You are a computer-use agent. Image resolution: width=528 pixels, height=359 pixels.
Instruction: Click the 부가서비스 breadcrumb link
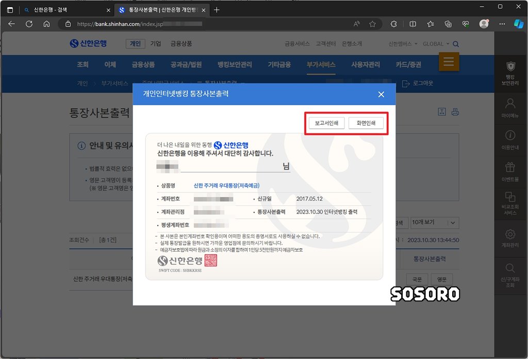[114, 83]
